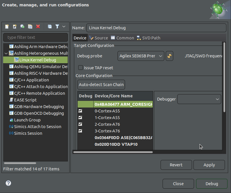Click the type filter text field
The image size is (231, 193).
(x=35, y=37)
